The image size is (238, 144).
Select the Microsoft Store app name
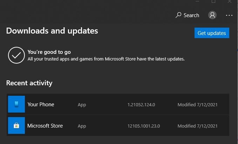tap(45, 126)
